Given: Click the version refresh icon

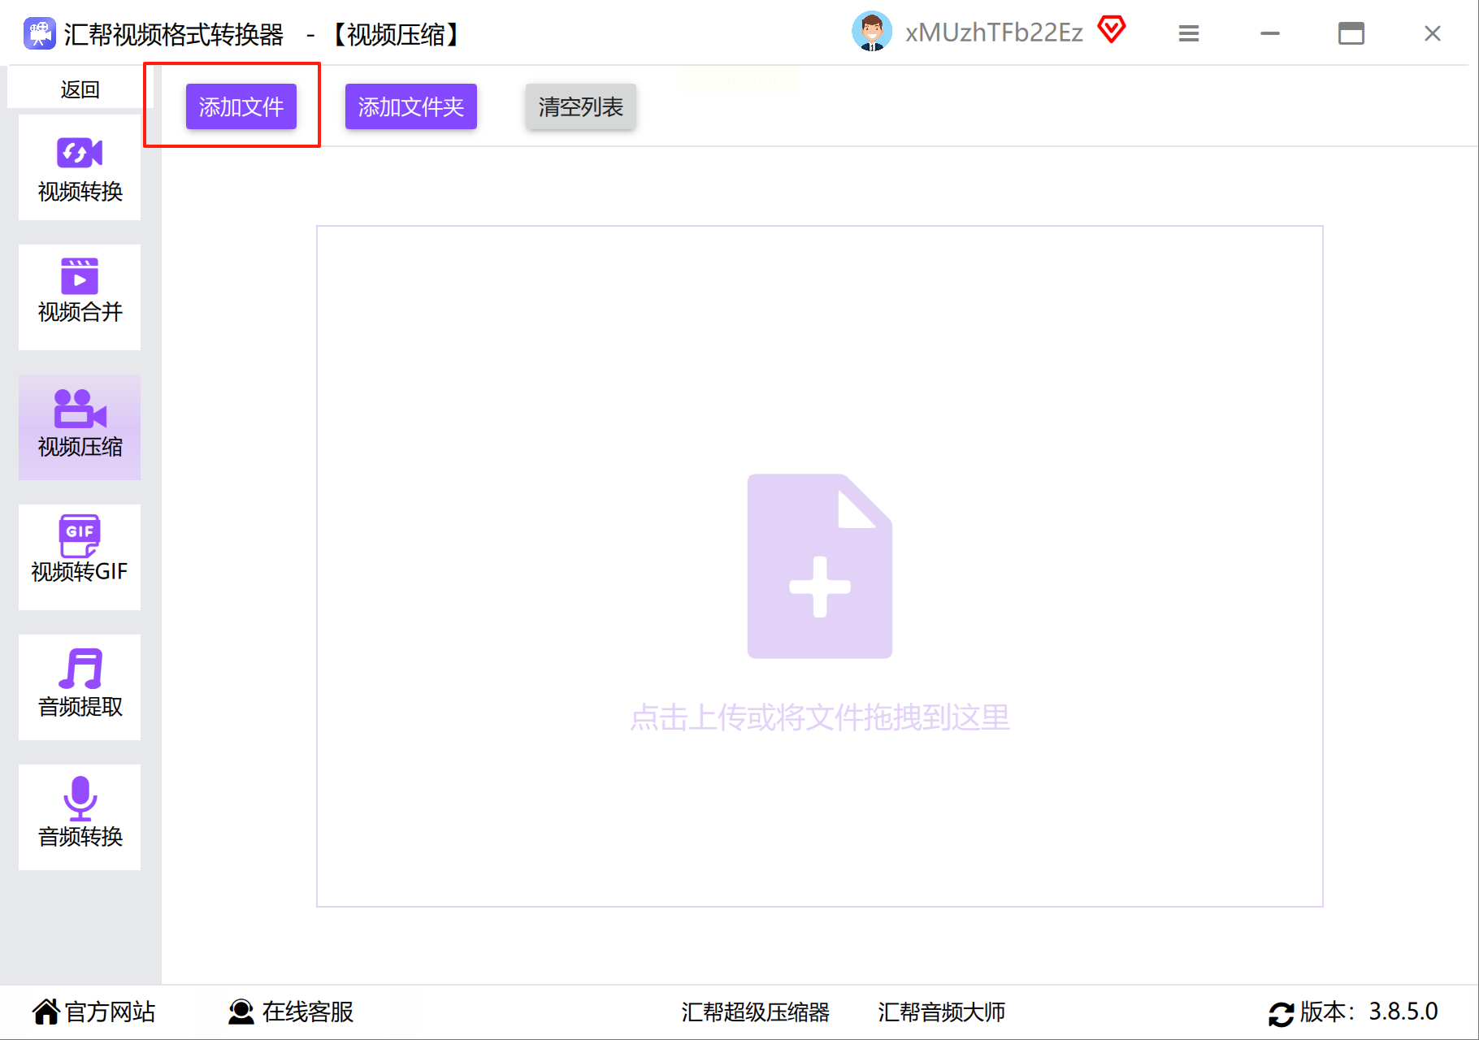Looking at the screenshot, I should [1282, 1014].
